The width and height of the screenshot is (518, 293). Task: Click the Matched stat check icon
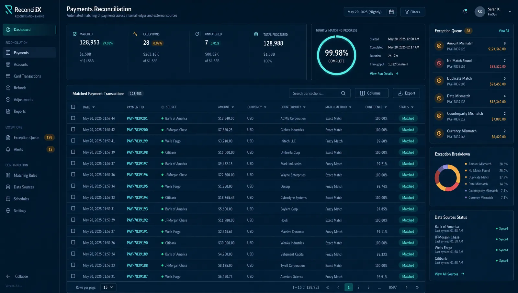pos(75,34)
